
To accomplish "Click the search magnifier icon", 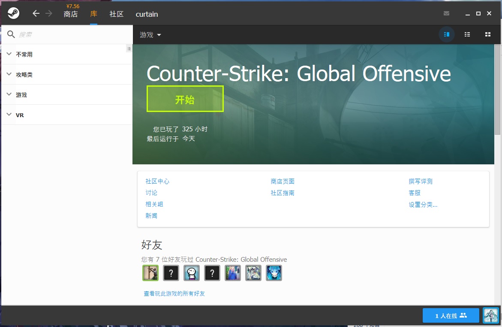I will (11, 34).
